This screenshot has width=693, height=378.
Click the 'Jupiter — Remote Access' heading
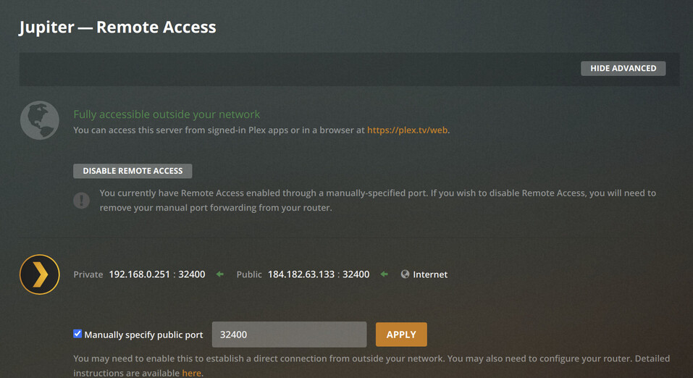coord(117,27)
